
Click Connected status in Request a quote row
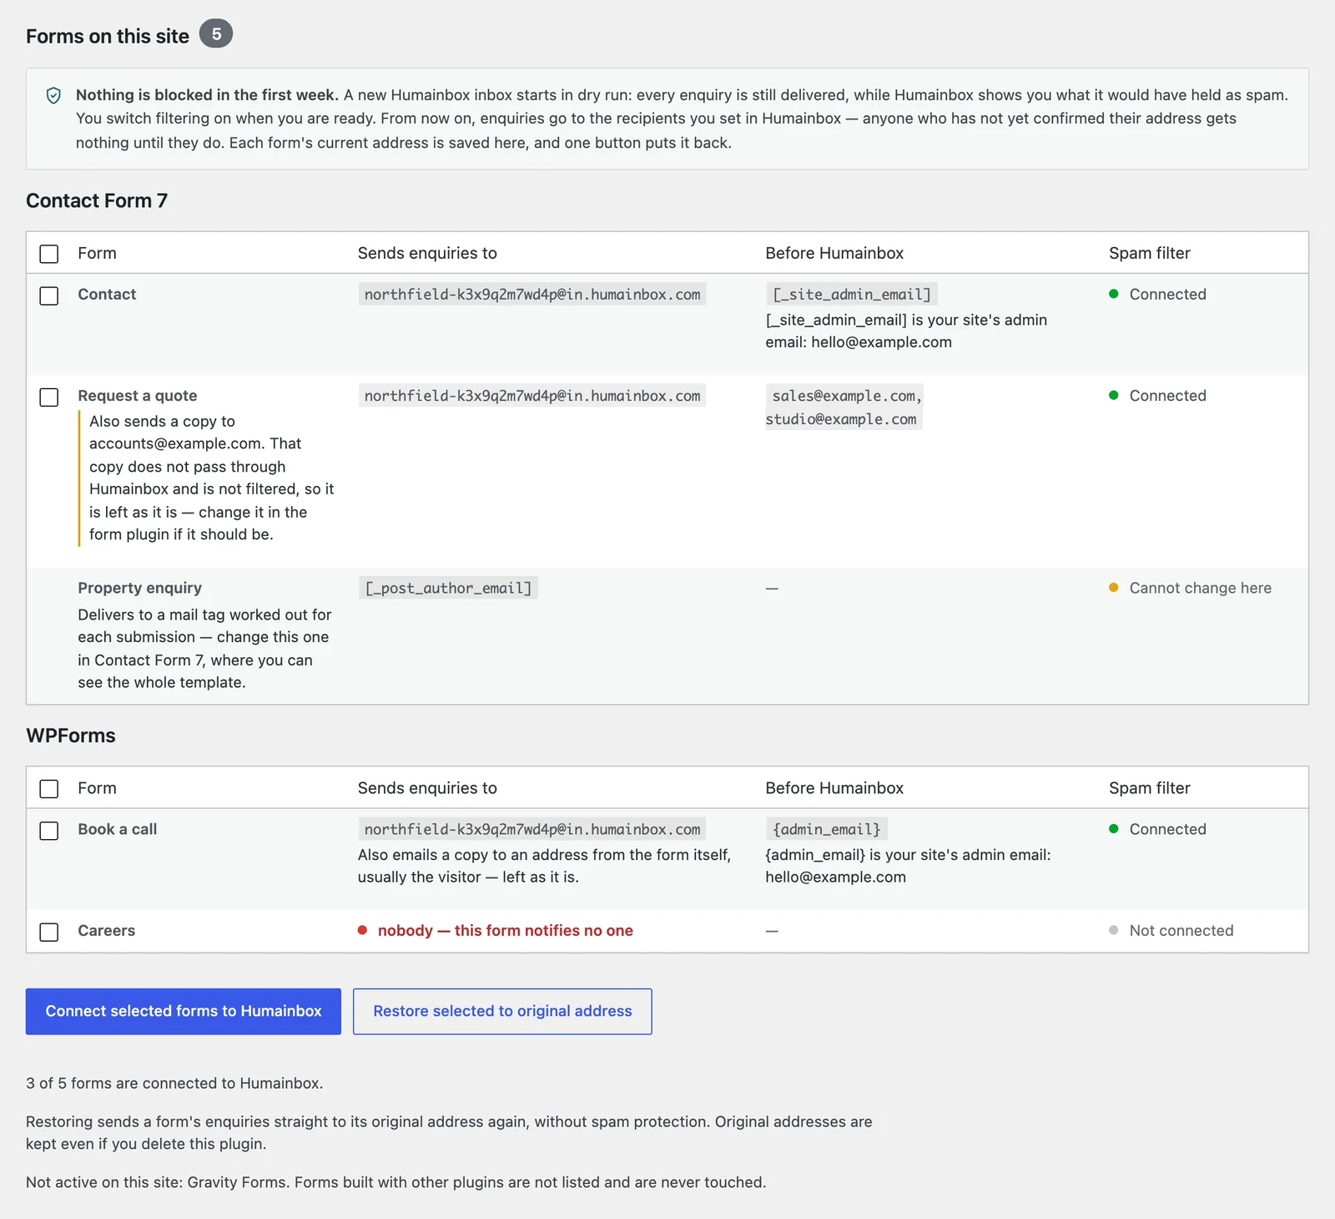pyautogui.click(x=1157, y=396)
